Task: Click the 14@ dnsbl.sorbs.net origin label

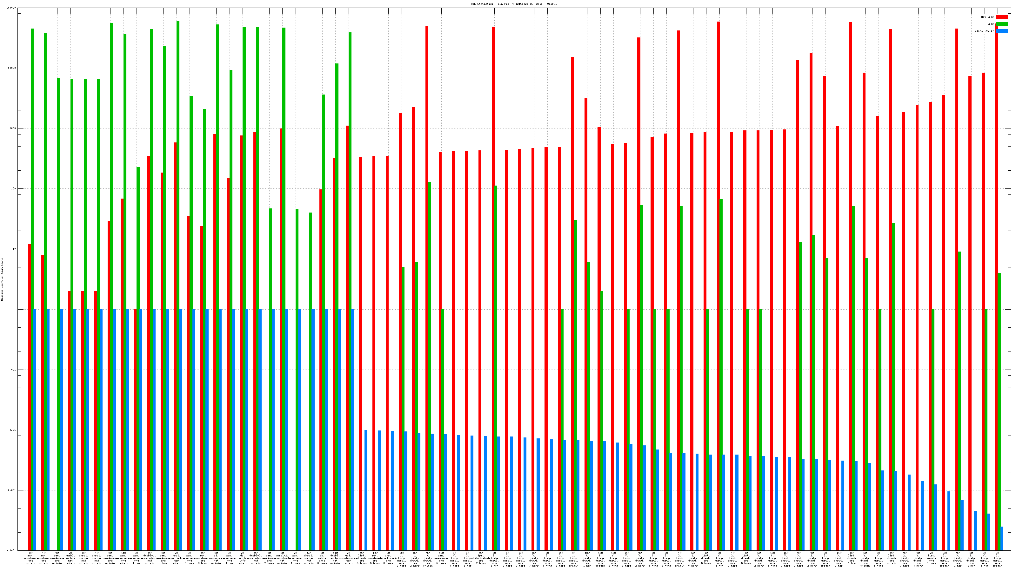Action: click(335, 558)
